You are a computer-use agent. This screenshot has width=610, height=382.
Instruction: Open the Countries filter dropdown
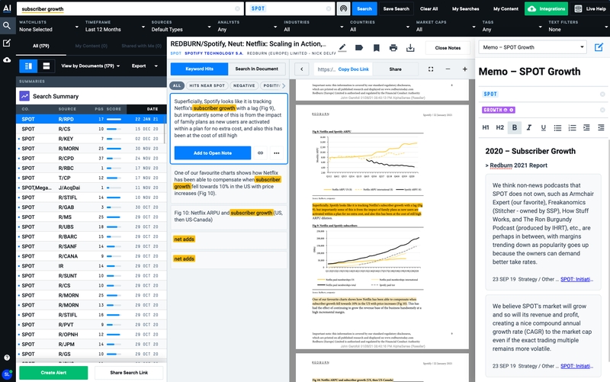coord(379,26)
